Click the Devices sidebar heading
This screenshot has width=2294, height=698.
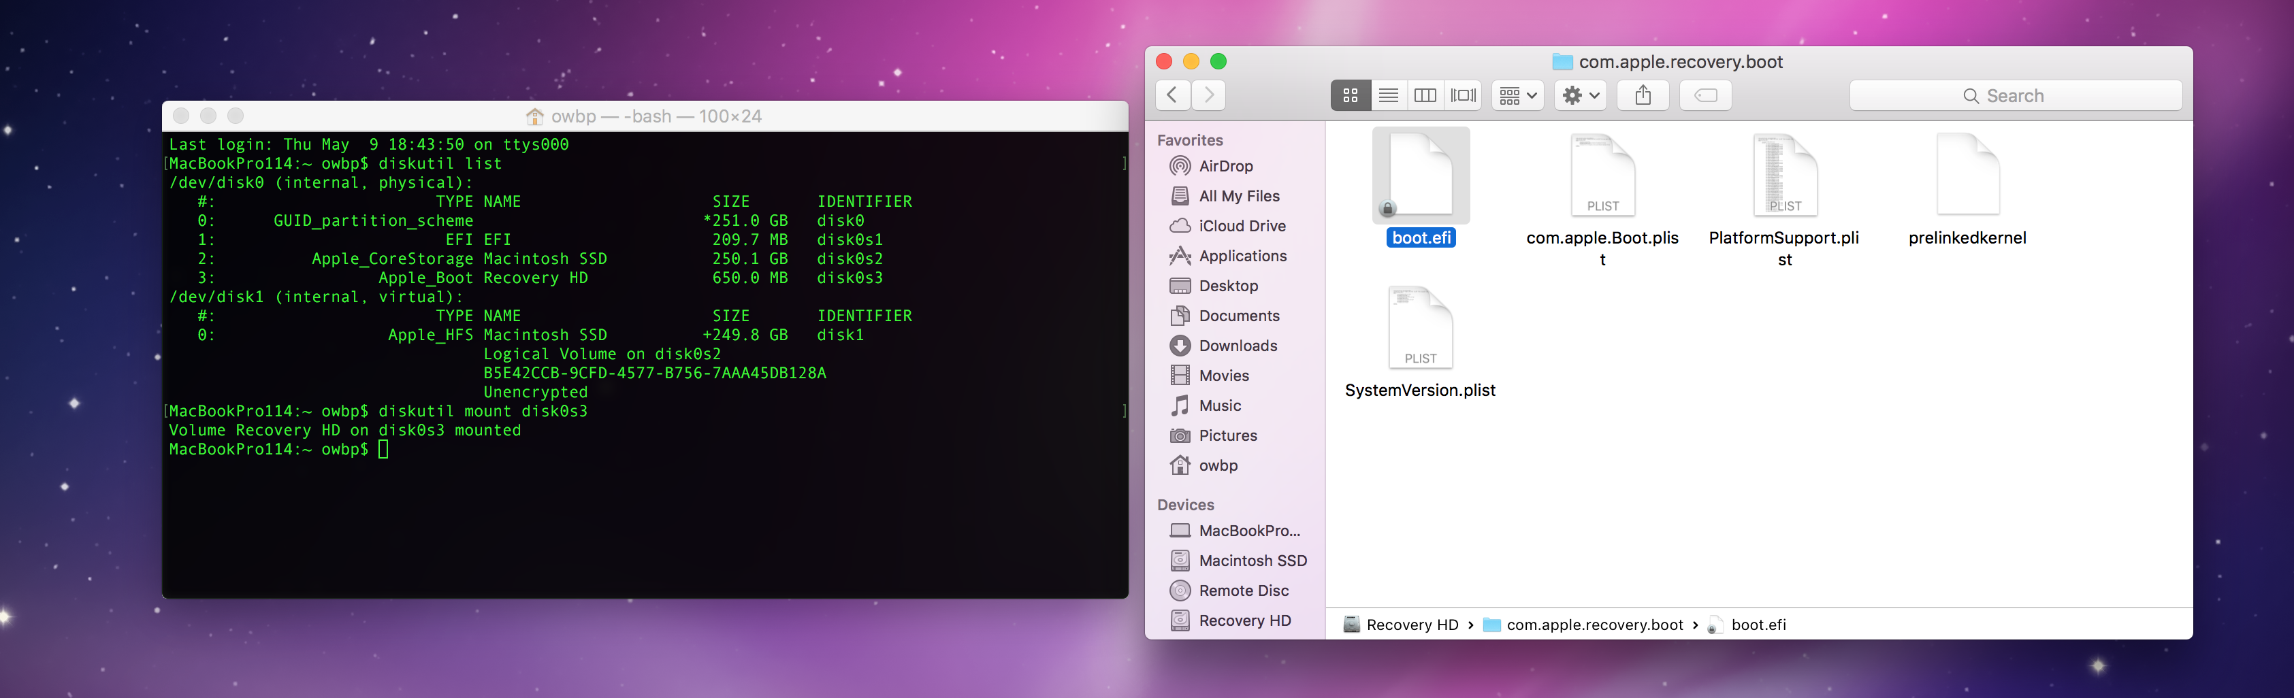point(1185,505)
